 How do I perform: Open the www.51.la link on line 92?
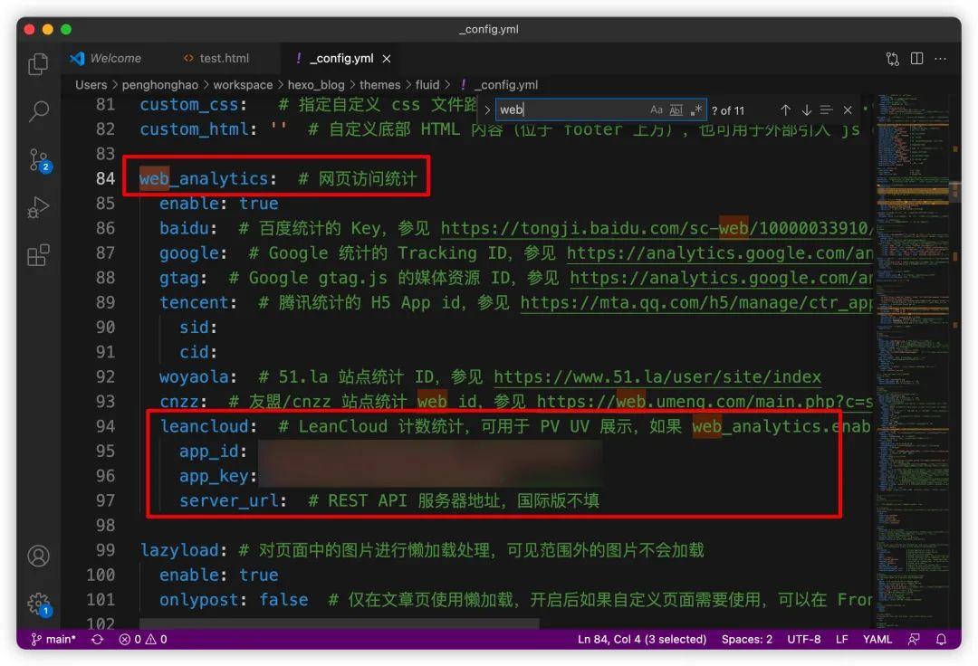click(x=657, y=377)
